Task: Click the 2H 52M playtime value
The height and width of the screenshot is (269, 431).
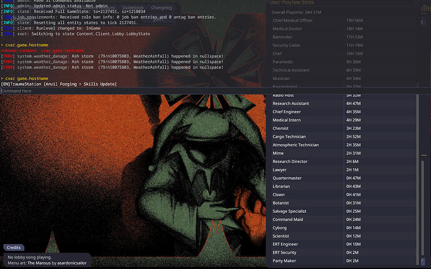Action: [x=353, y=137]
